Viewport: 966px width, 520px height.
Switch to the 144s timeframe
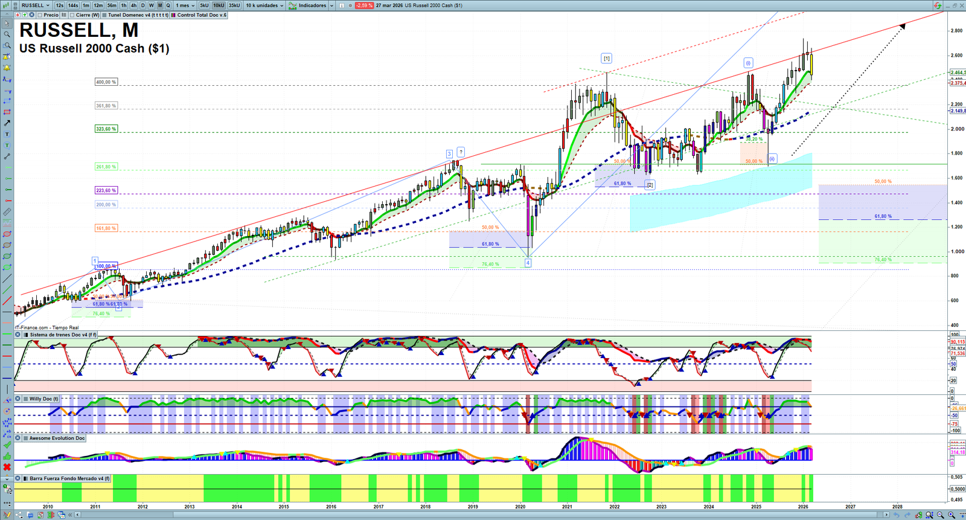pos(73,5)
